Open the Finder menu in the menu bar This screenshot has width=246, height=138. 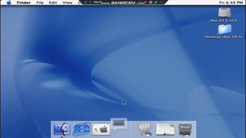[24, 3]
